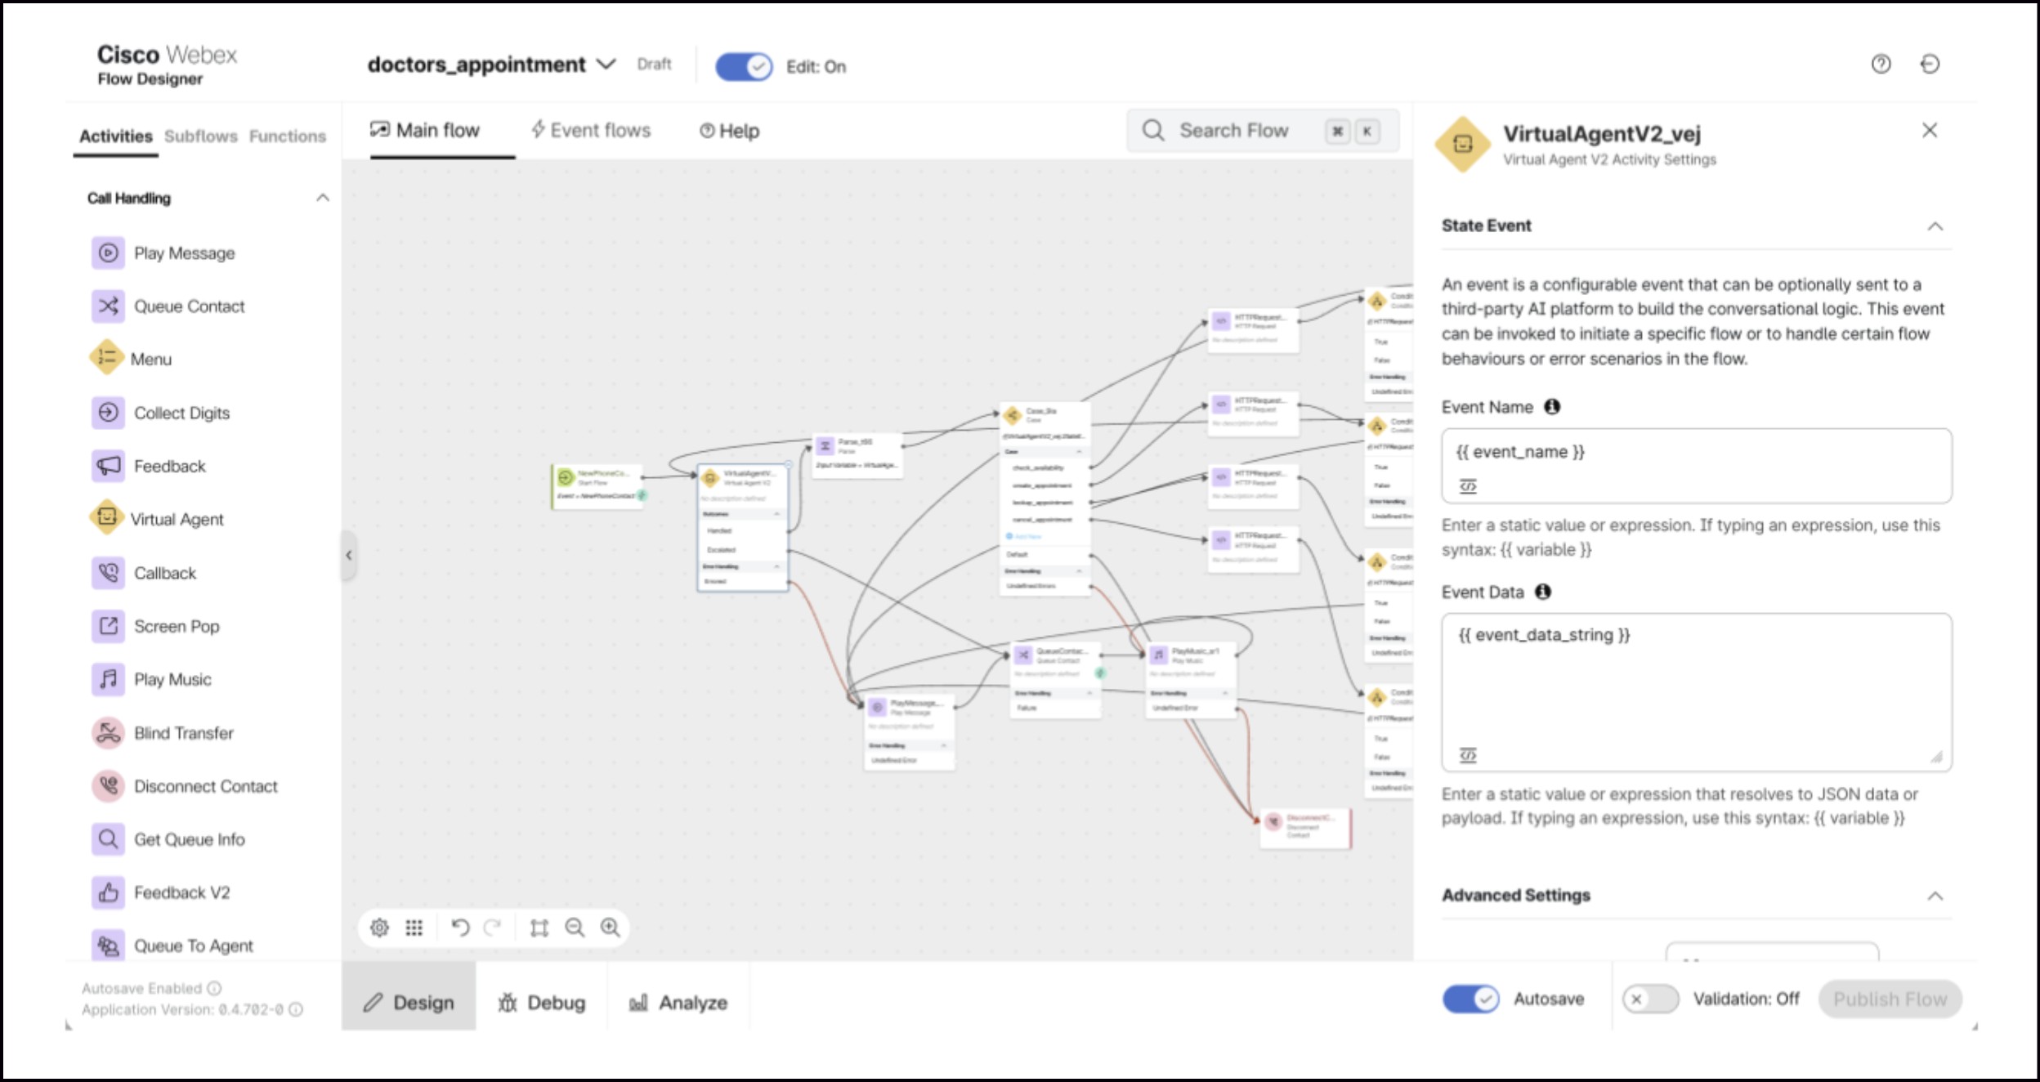
Task: Click the Analyze button
Action: 678,1002
